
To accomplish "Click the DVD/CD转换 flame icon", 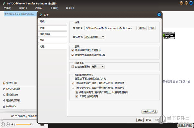I will (4, 89).
